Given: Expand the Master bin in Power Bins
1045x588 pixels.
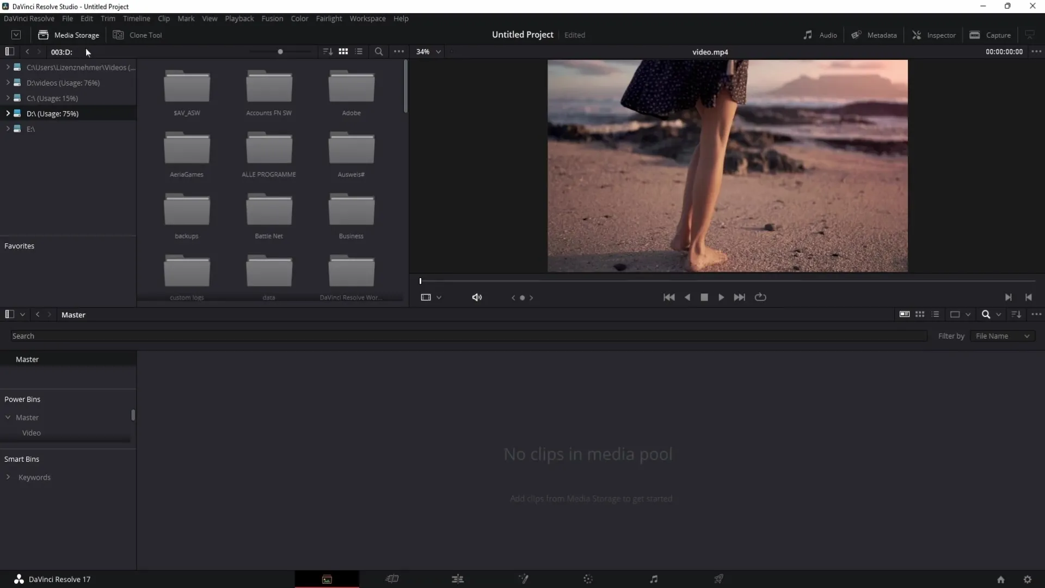Looking at the screenshot, I should click(x=8, y=417).
